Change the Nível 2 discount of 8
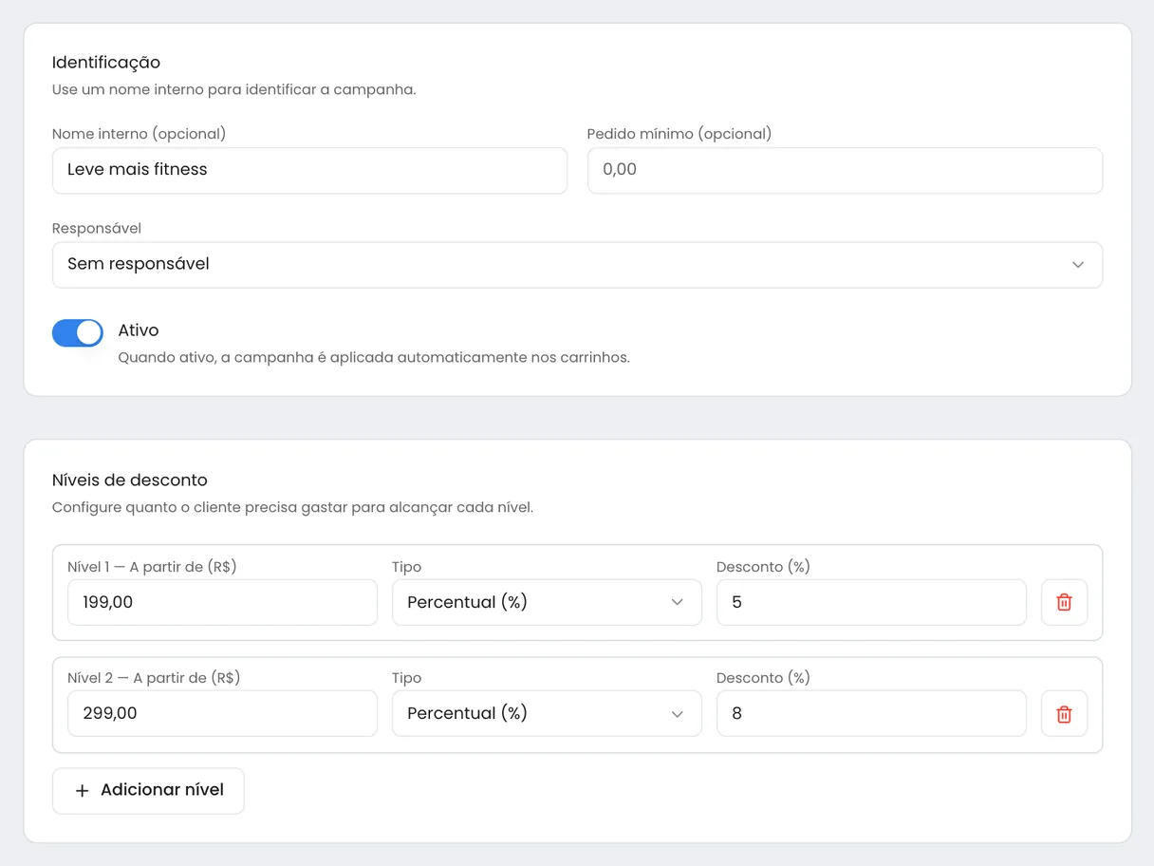1154x866 pixels. [871, 713]
